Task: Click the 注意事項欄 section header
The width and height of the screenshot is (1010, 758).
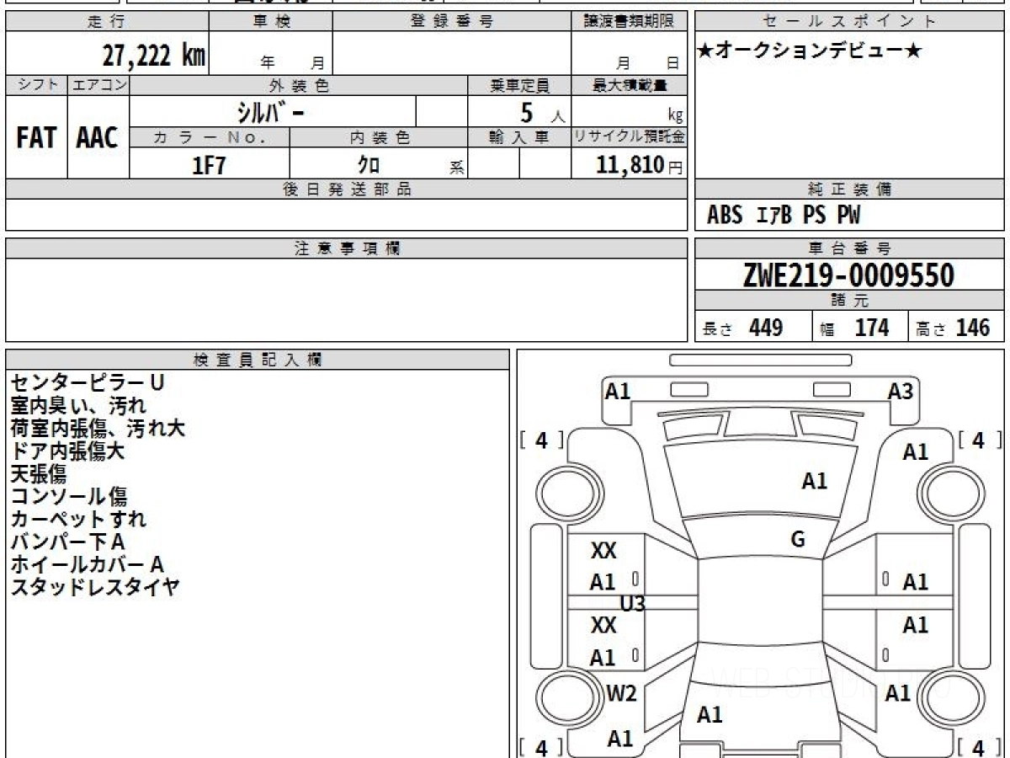Action: [x=346, y=248]
